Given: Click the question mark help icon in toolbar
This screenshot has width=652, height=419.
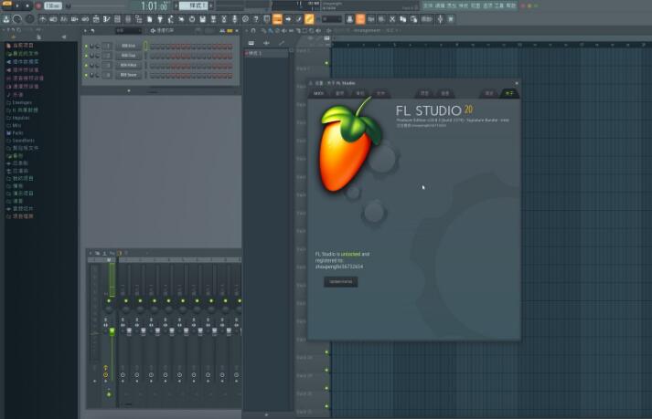Looking at the screenshot, I should [x=256, y=19].
